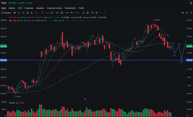Click the 435.800 current price tag
The image size is (193, 117).
coord(3,46)
